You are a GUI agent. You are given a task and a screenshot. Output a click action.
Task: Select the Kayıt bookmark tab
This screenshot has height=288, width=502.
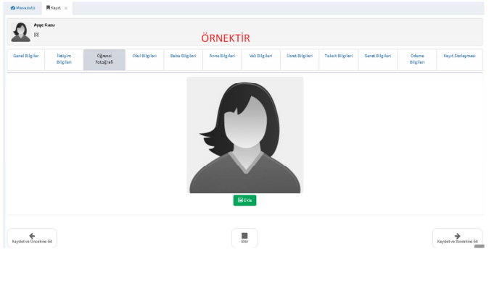click(x=54, y=8)
